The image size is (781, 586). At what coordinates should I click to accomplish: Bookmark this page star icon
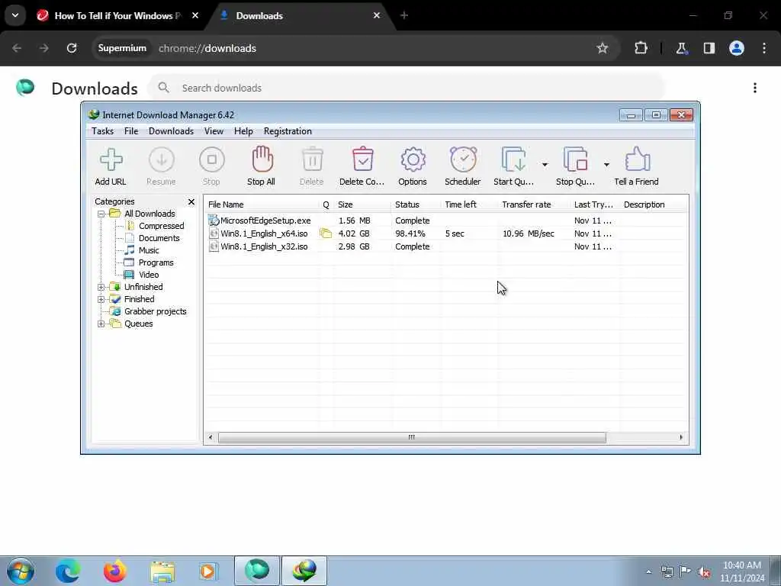pyautogui.click(x=603, y=48)
